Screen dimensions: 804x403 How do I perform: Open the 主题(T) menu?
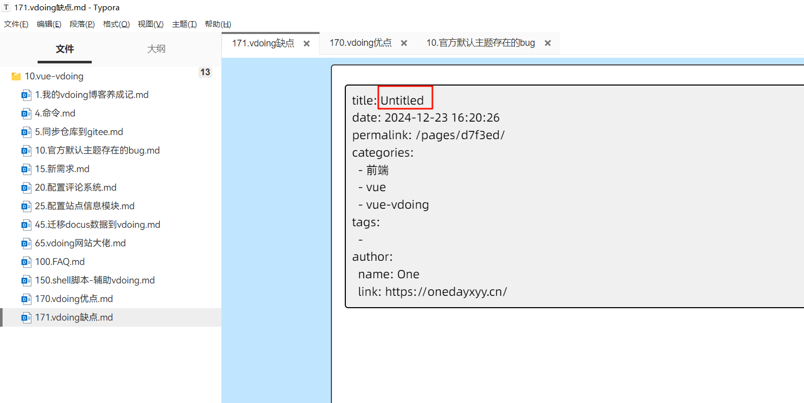pyautogui.click(x=185, y=24)
